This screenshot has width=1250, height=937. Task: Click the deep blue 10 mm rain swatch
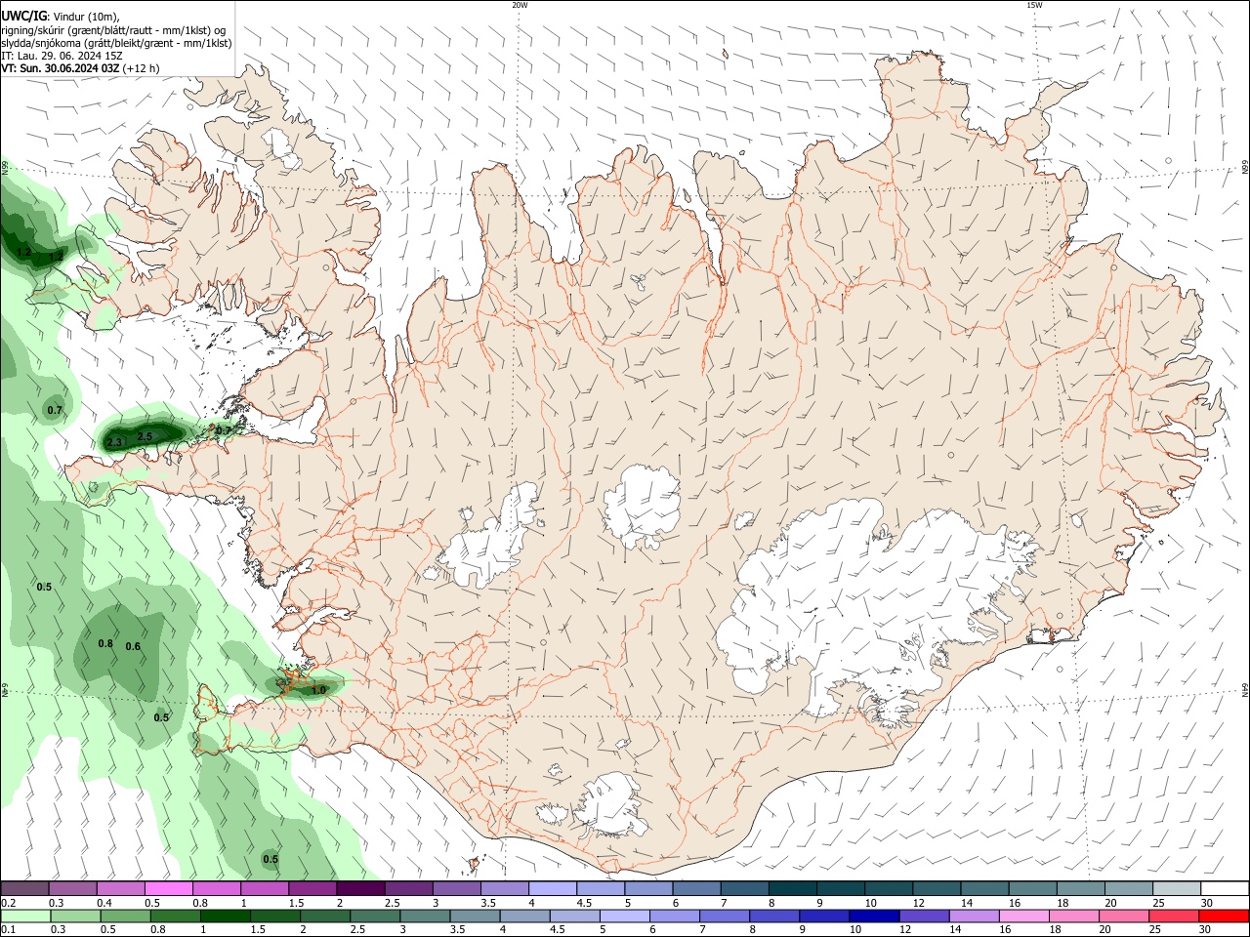874,916
